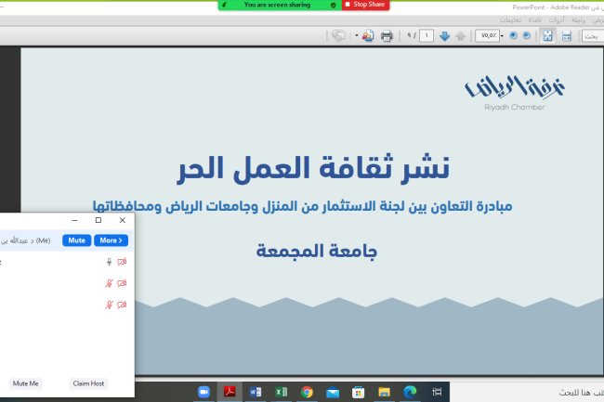Open Microsoft Store from taskbar

(359, 392)
